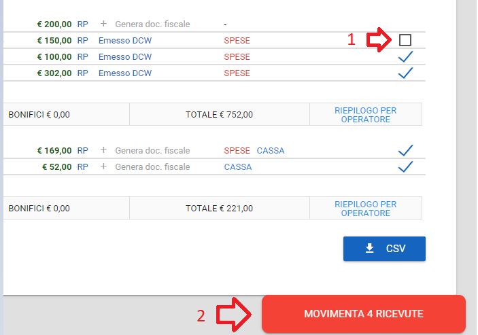Click plus icon on €169,00 row

pos(103,150)
